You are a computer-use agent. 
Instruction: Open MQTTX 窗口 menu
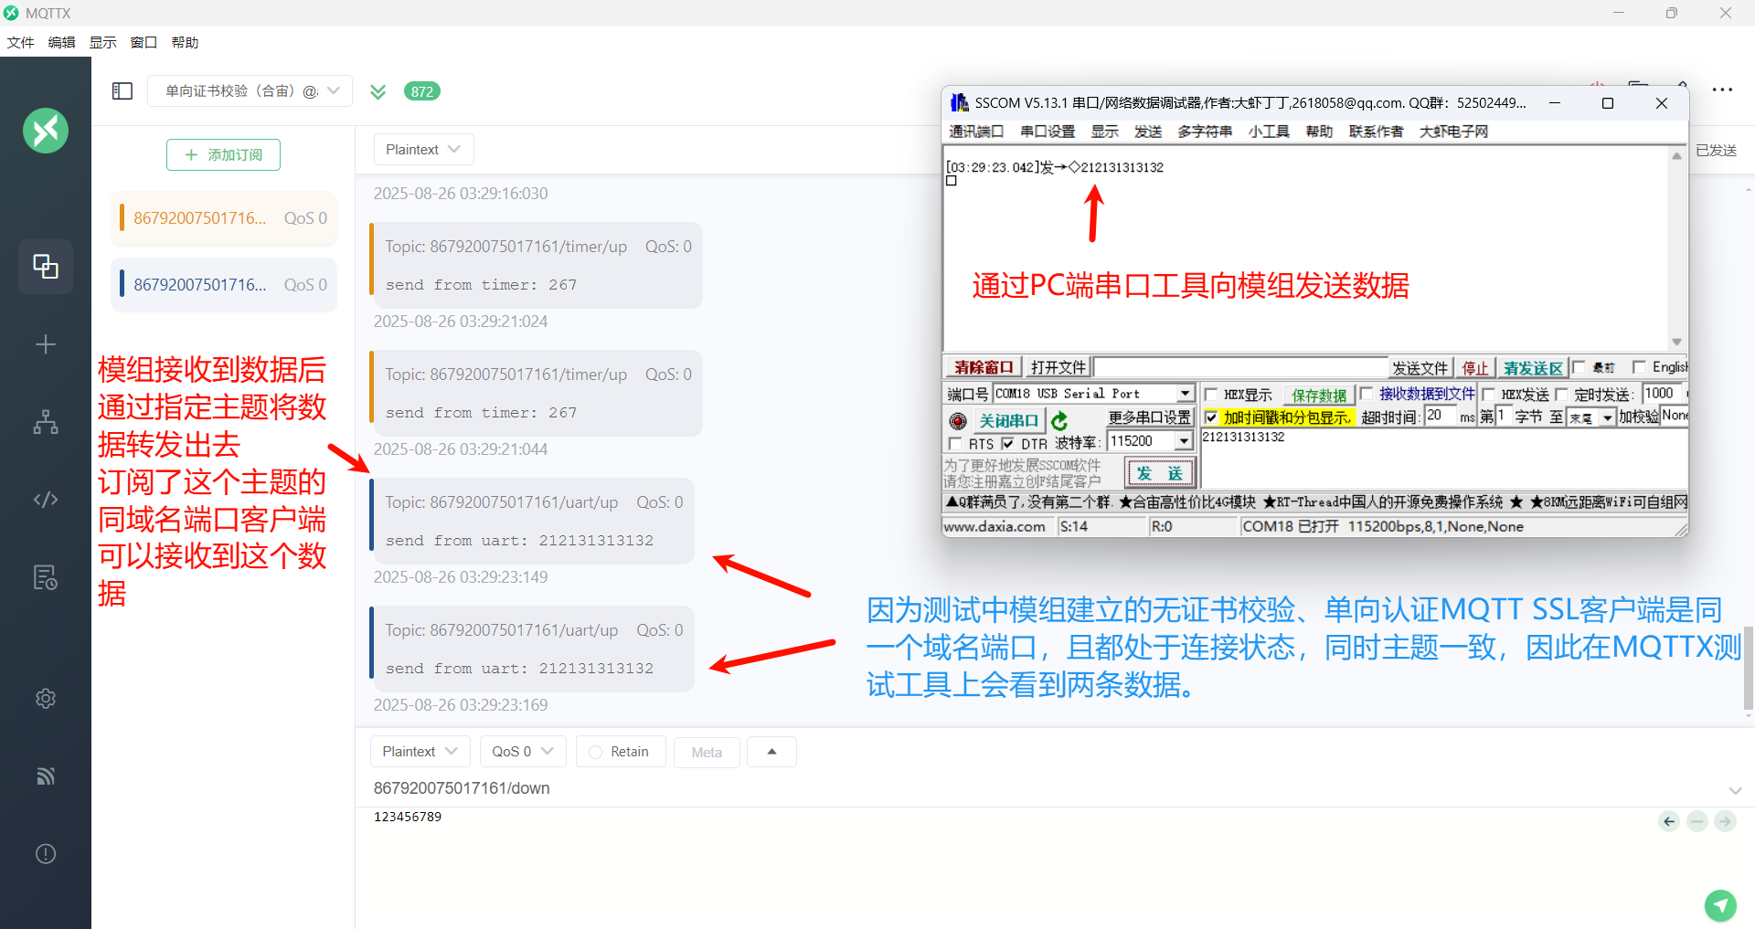(x=144, y=43)
